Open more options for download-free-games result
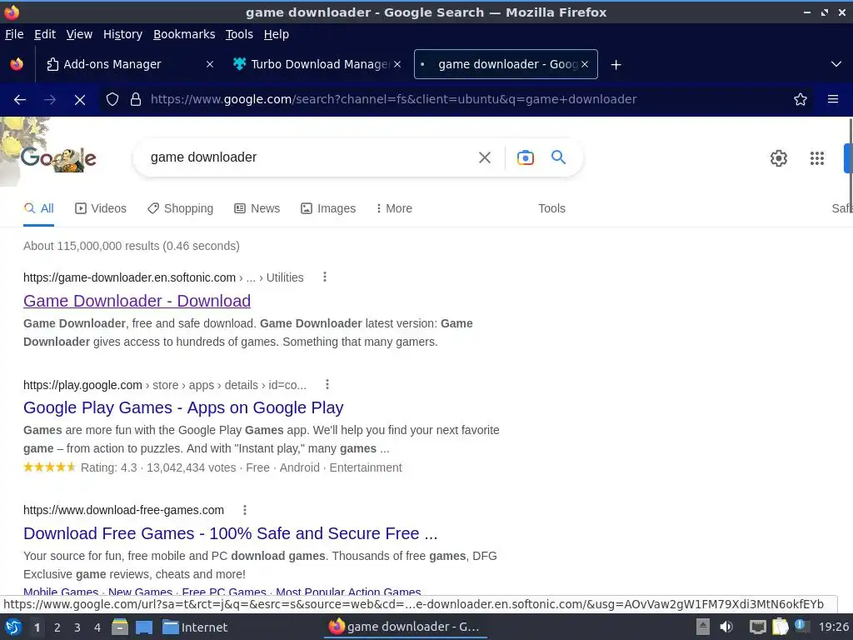 click(245, 510)
